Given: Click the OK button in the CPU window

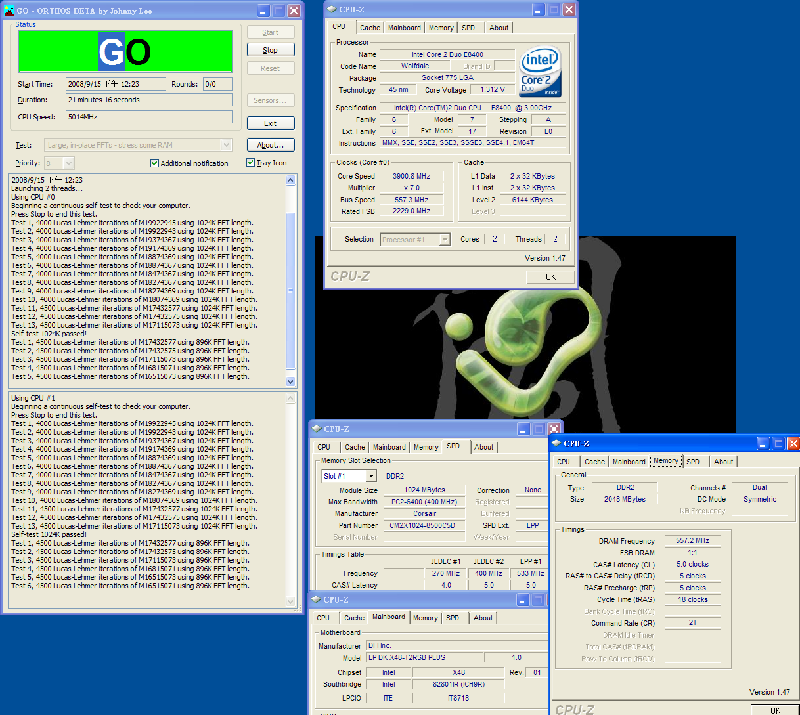Looking at the screenshot, I should point(550,277).
